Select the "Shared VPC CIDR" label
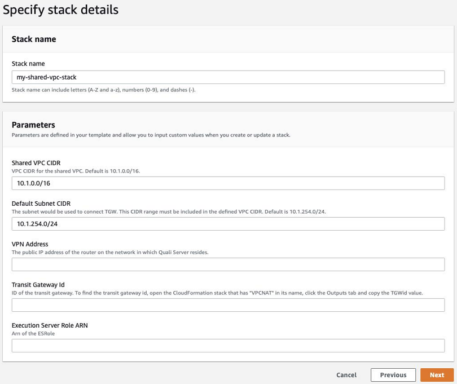457x384 pixels. 36,163
